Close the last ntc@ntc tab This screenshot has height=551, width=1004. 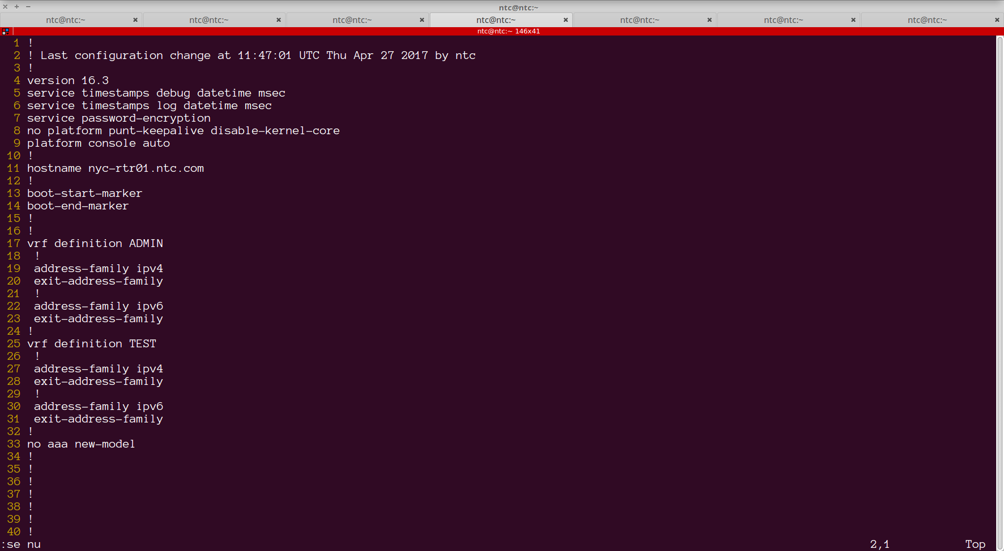pos(998,20)
